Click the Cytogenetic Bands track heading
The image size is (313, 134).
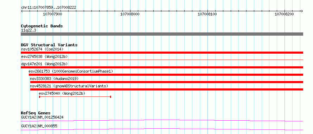(42, 26)
